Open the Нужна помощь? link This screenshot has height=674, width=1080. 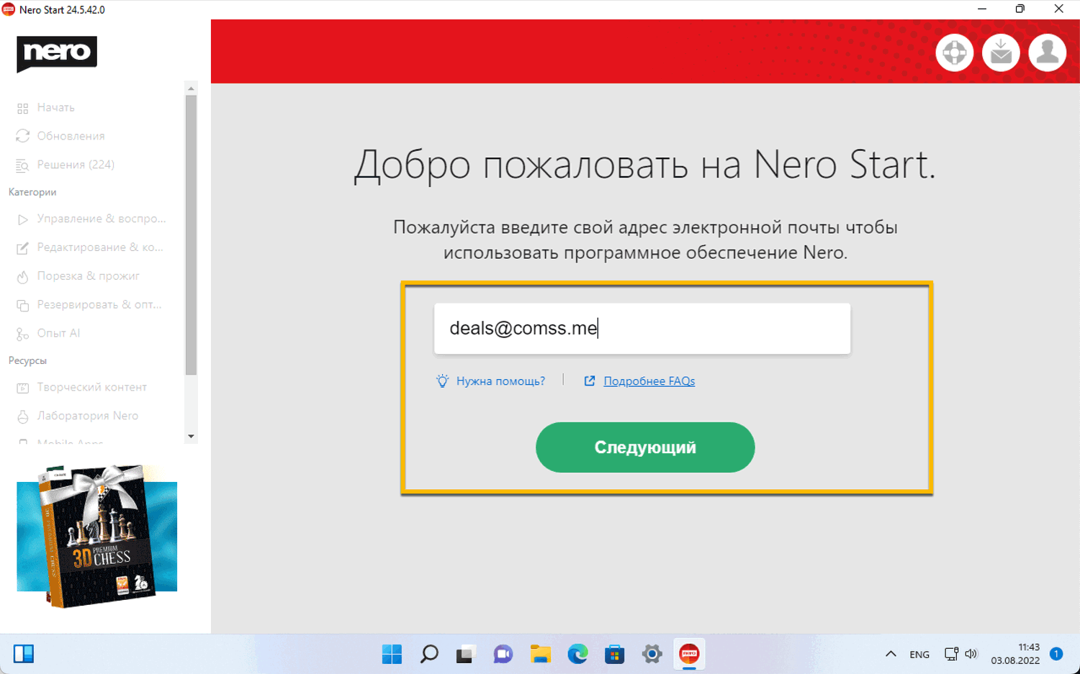point(500,381)
